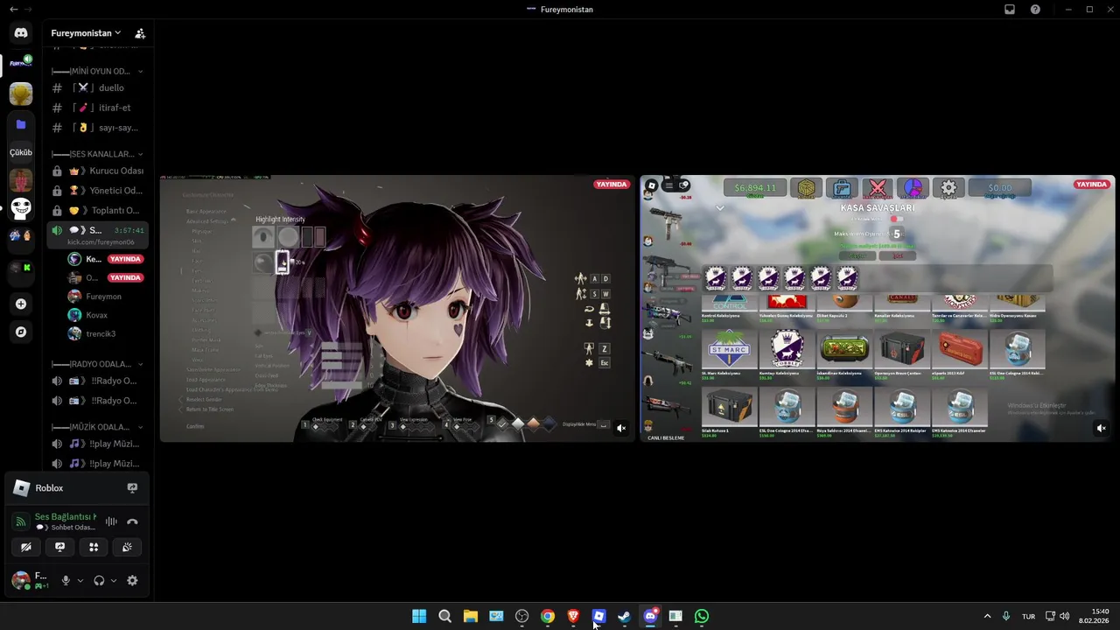Viewport: 1120px width, 630px height.
Task: Open the soundboard from voice panel
Action: (x=127, y=547)
